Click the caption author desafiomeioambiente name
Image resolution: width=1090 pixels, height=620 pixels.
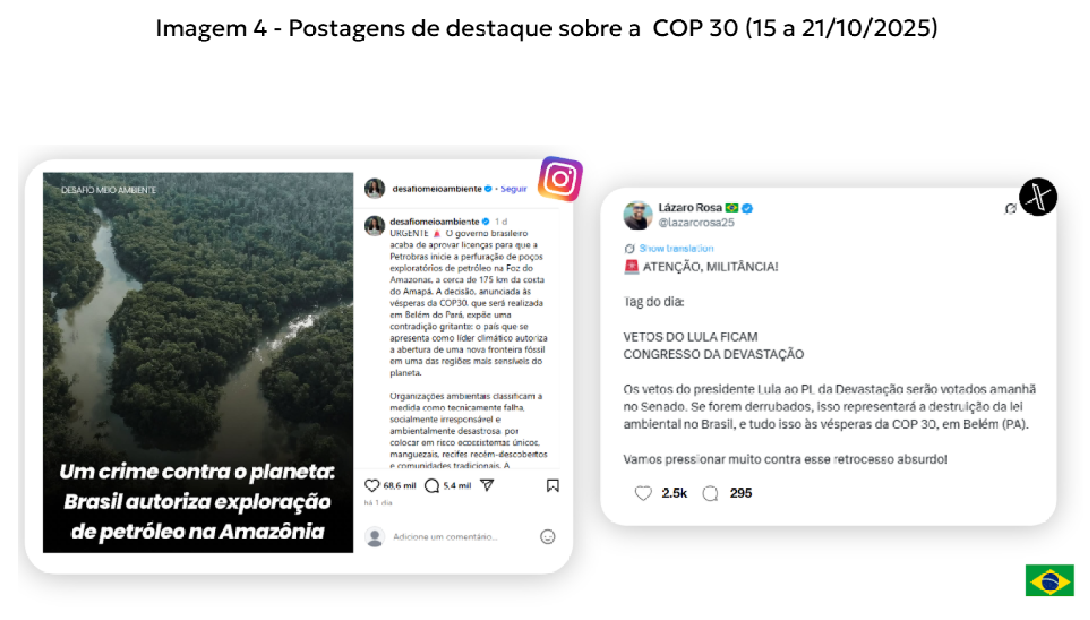(434, 221)
